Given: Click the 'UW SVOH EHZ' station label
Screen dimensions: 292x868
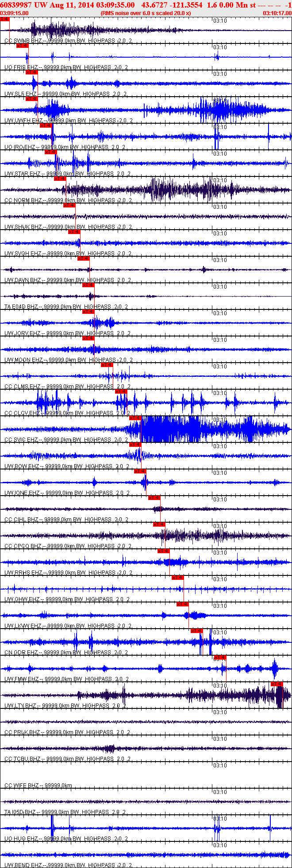Looking at the screenshot, I should coord(23,254).
